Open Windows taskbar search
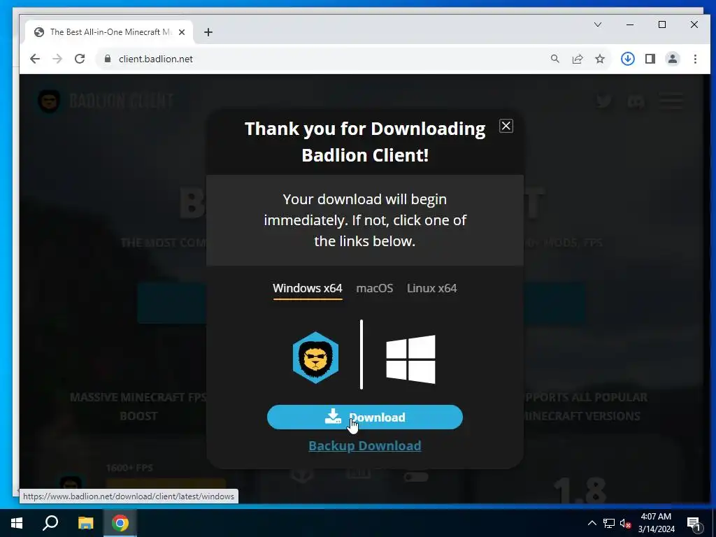The height and width of the screenshot is (537, 716). pos(50,523)
